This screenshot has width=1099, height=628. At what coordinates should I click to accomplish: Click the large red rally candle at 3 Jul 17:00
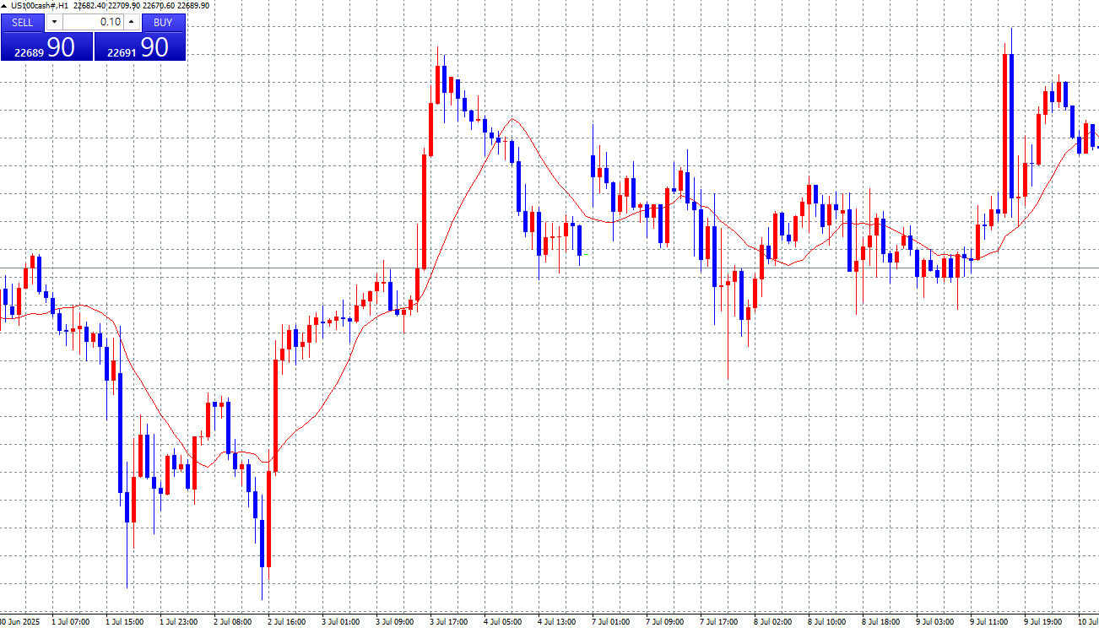[x=424, y=211]
